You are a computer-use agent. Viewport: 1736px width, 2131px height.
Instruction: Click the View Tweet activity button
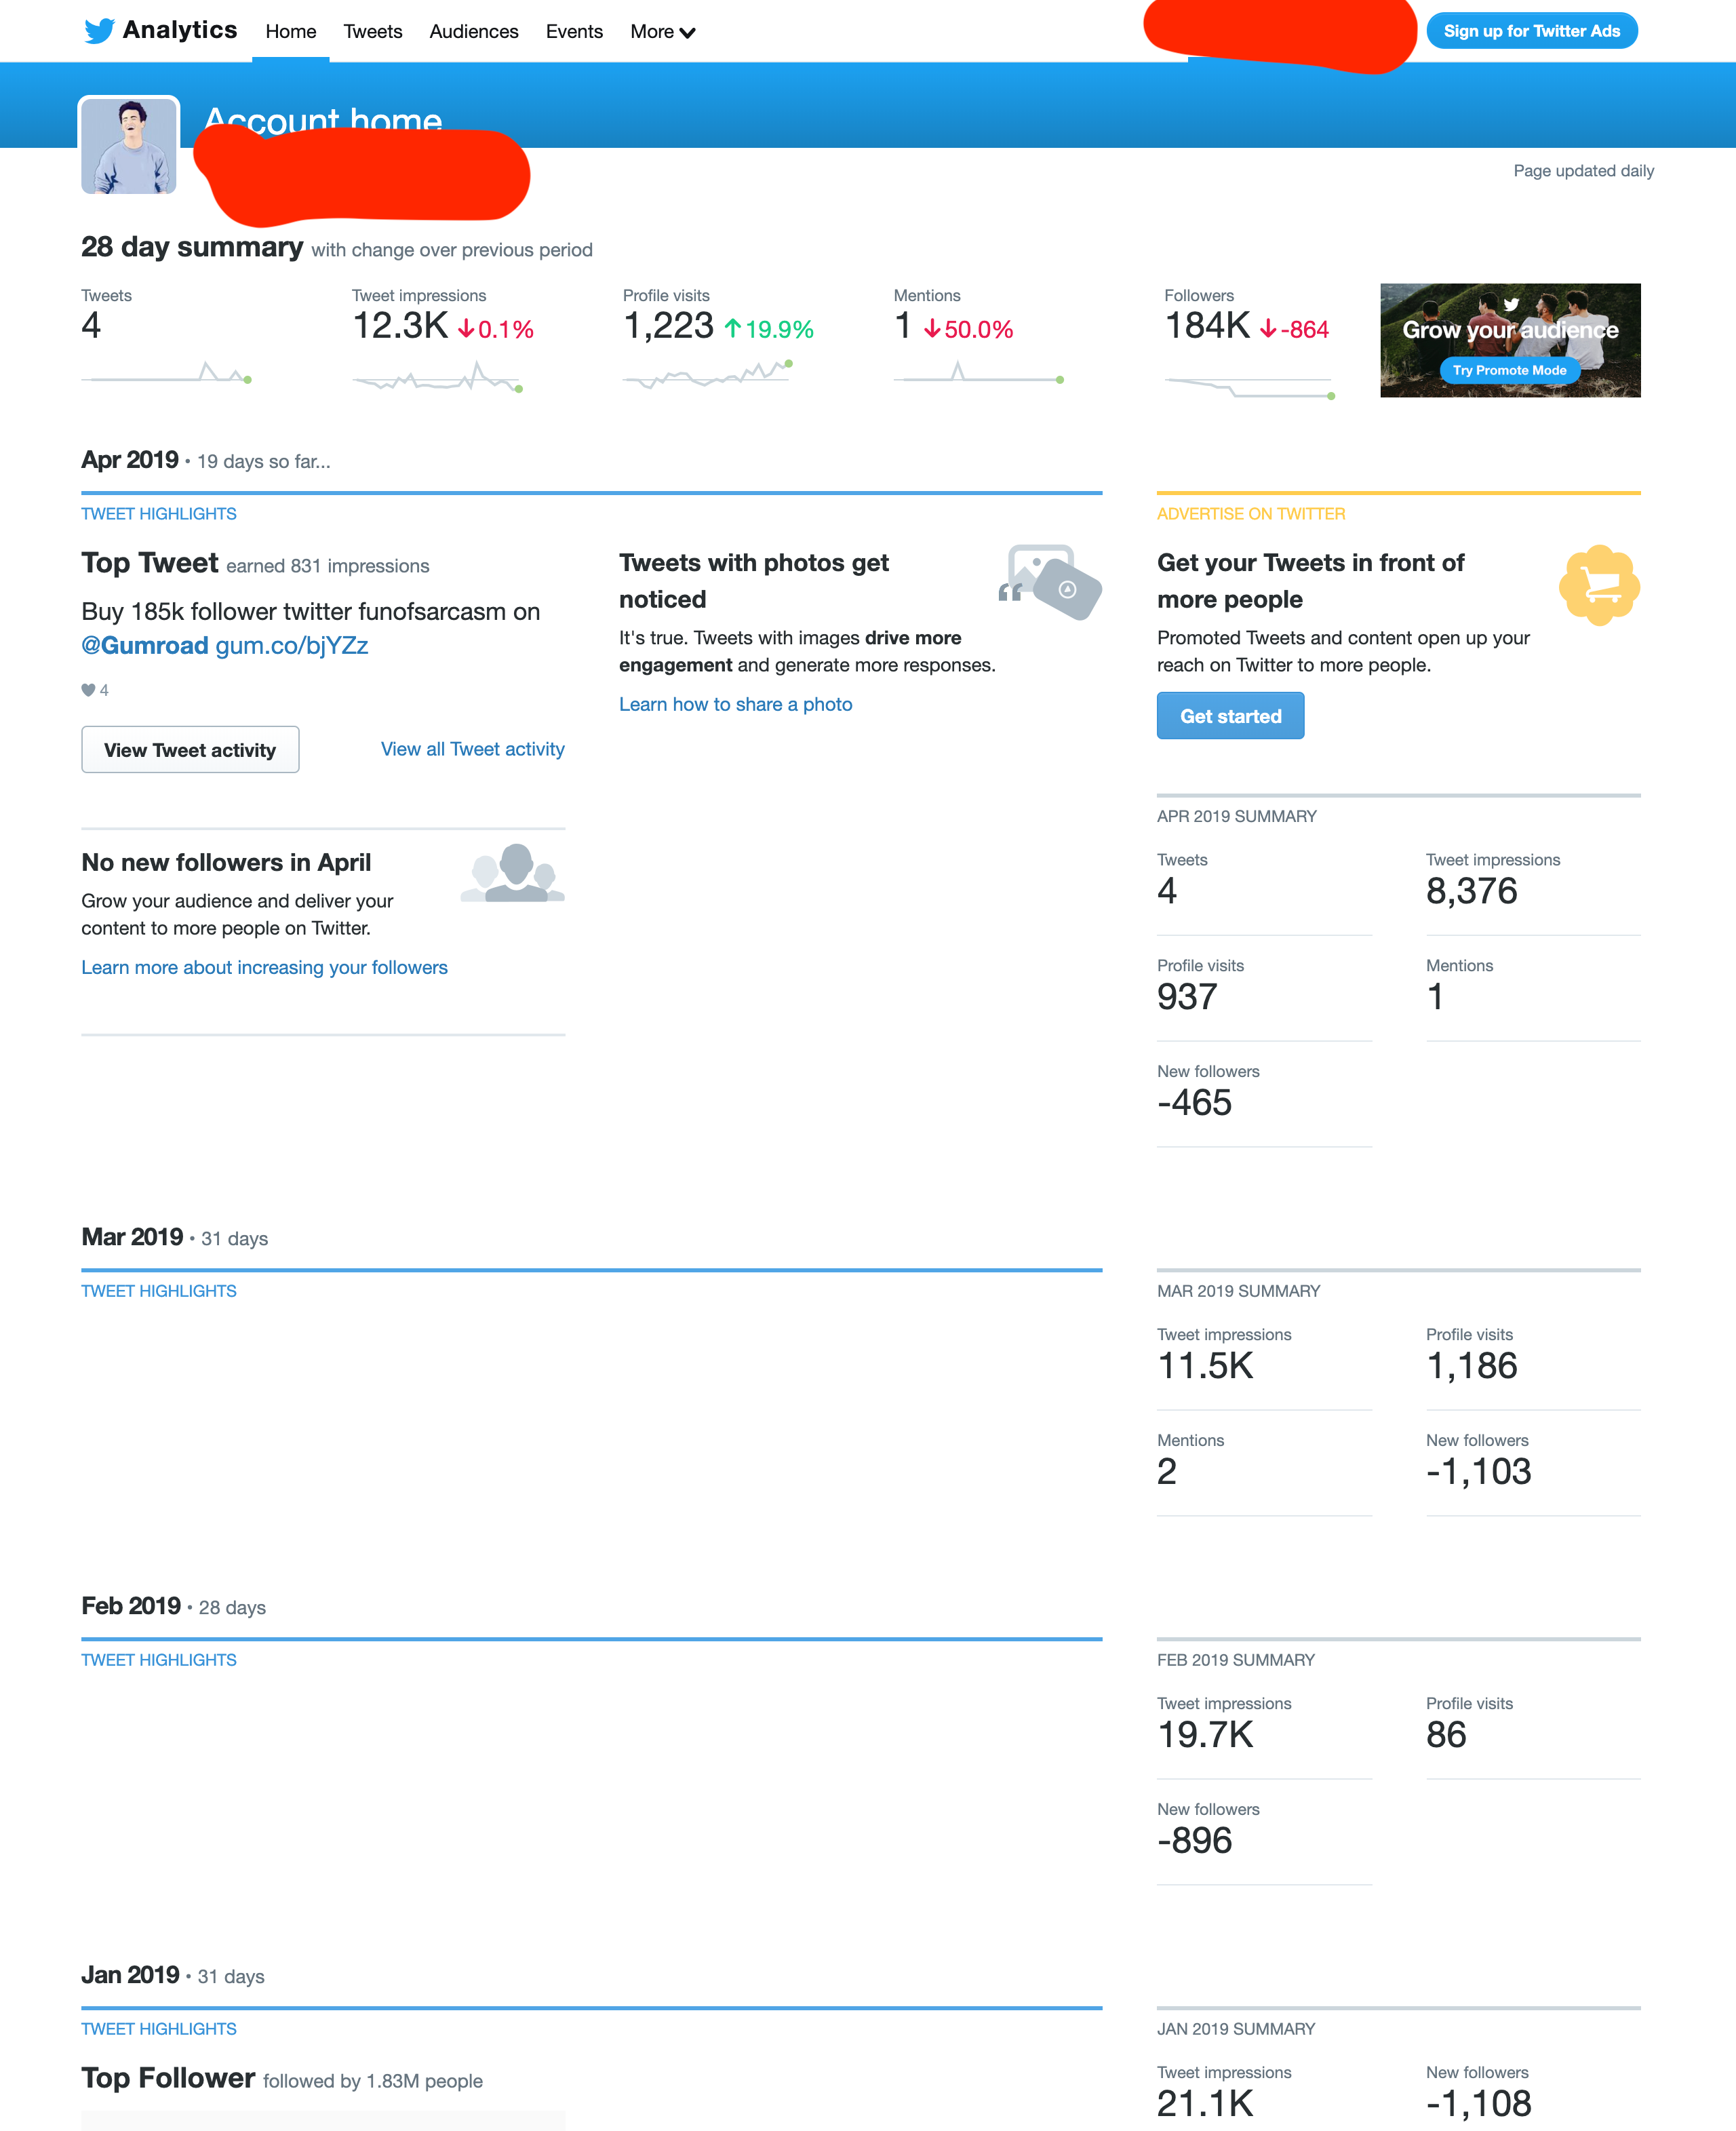tap(190, 750)
